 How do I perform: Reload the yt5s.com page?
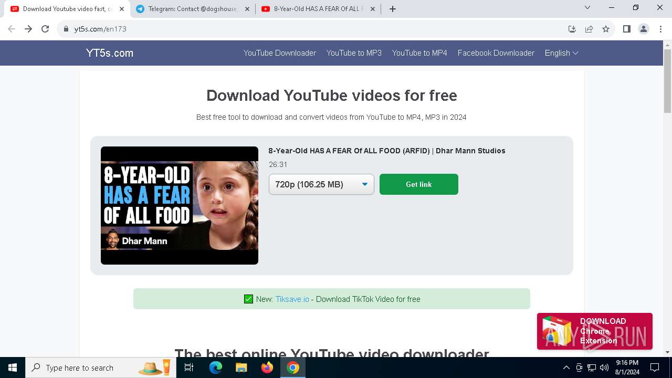[45, 29]
